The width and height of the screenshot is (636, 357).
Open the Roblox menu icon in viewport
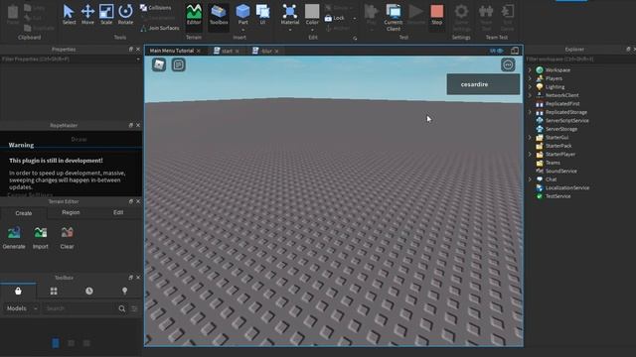coord(159,64)
